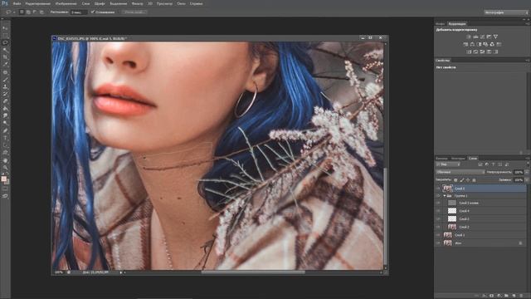Add a Curves adjustment layer
Viewport: 531px width, 299px height.
tap(482, 37)
